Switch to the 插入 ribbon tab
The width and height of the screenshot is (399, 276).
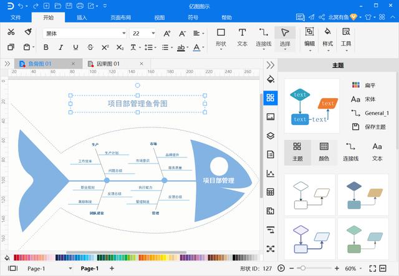pos(82,17)
